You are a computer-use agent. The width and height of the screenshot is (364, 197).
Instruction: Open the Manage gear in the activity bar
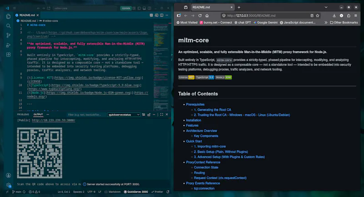click(8, 185)
